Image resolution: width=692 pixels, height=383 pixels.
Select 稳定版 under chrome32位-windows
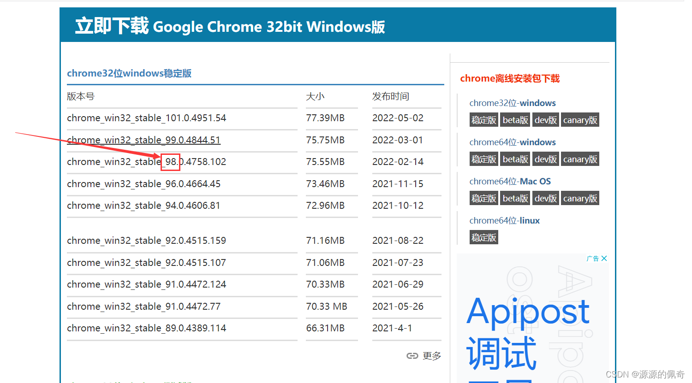483,119
